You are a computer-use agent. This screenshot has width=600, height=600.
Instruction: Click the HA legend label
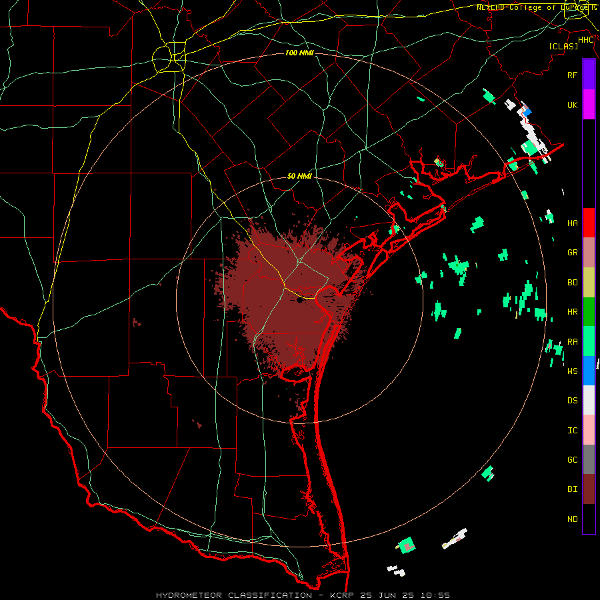coord(572,223)
